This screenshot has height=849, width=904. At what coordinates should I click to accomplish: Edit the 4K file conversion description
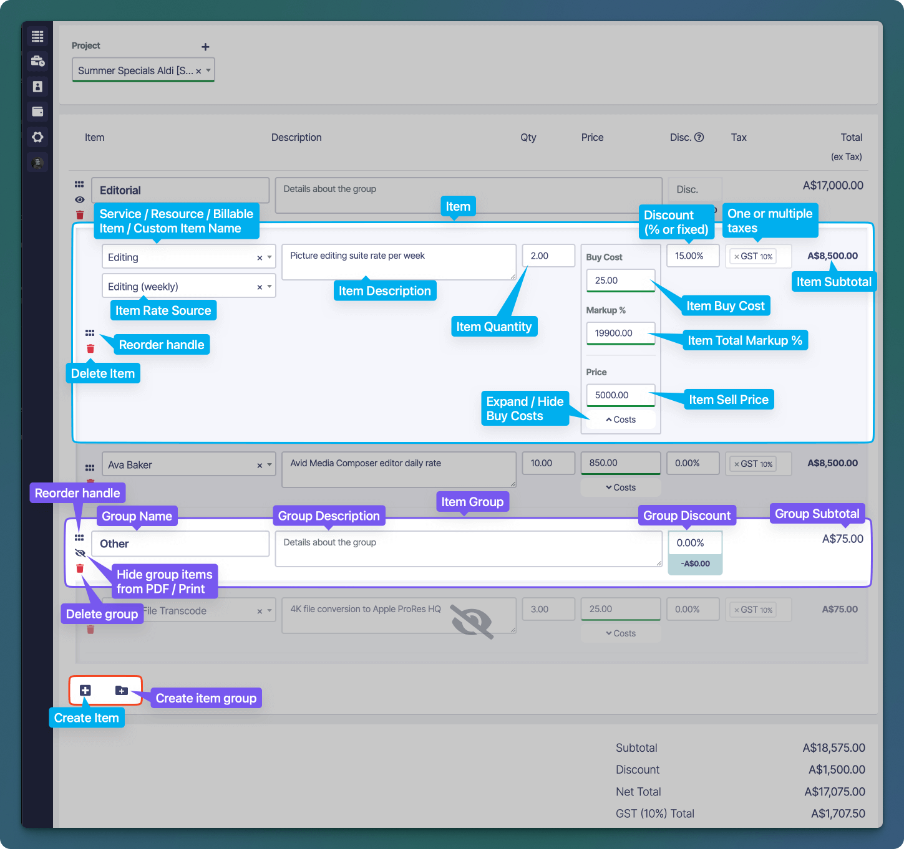(399, 615)
